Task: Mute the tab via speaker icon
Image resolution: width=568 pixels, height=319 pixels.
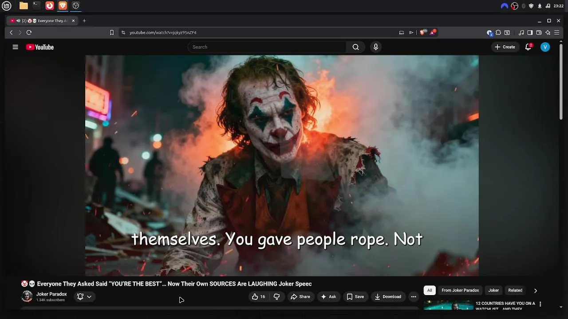Action: tap(18, 21)
